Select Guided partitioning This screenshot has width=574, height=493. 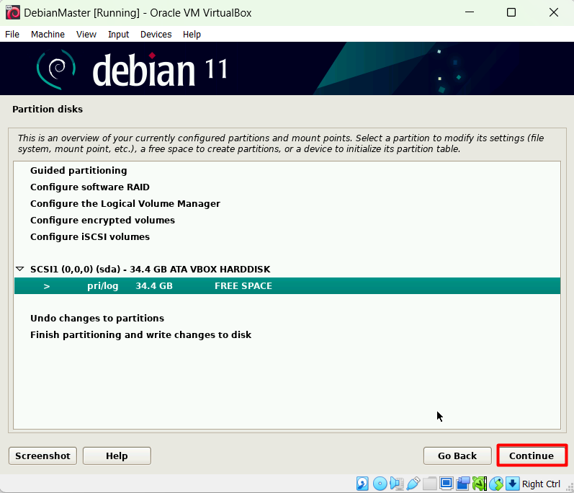pos(287,170)
